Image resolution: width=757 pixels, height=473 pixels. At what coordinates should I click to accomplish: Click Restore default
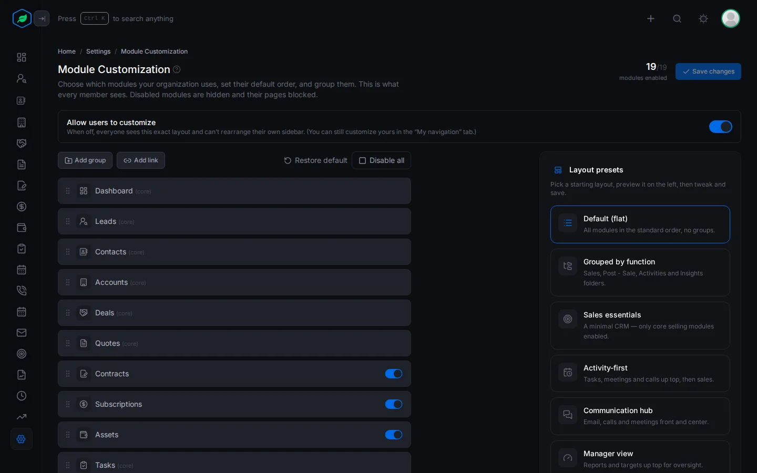point(316,160)
